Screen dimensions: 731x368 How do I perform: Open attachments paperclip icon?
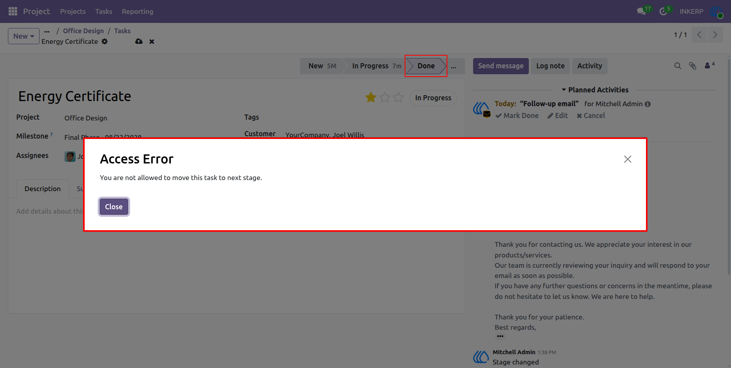[693, 66]
